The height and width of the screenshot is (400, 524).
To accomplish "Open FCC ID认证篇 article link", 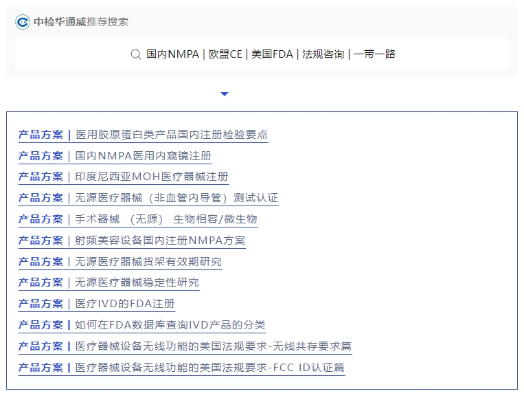I will click(x=209, y=368).
